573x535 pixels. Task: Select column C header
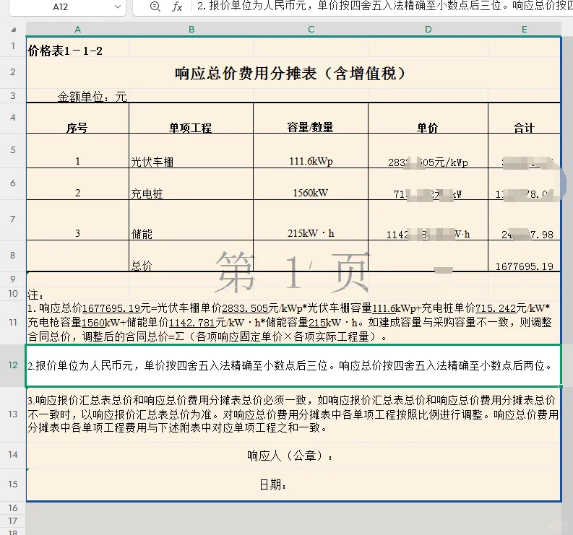311,30
